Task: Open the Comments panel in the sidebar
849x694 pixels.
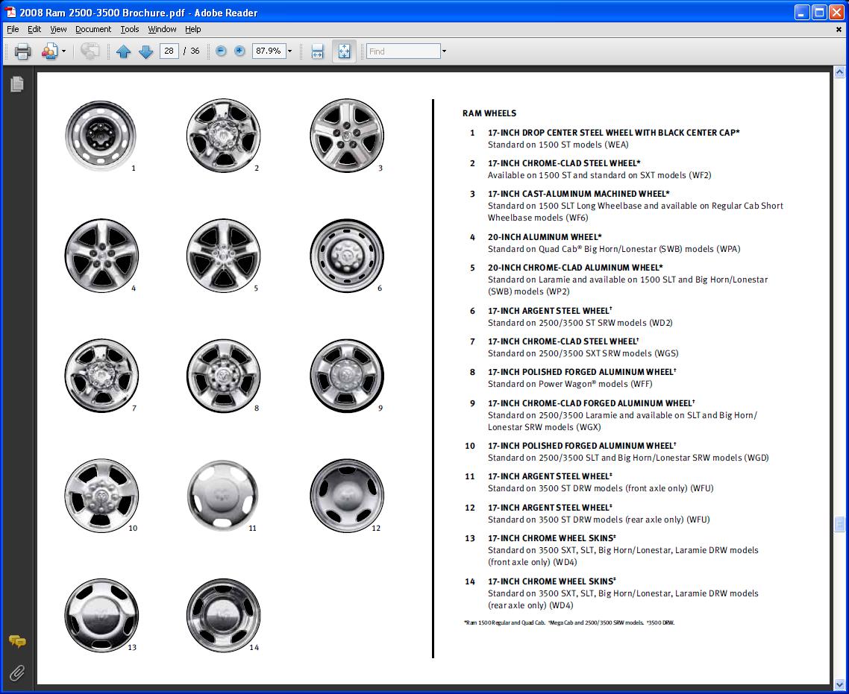Action: [x=16, y=642]
